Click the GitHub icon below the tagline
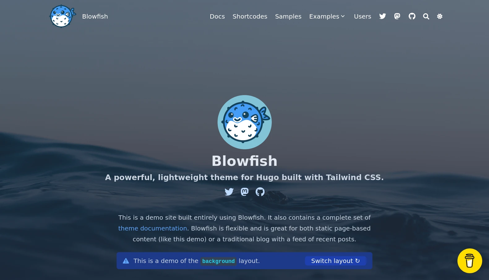Screen dimensions: 489x280 (260, 192)
